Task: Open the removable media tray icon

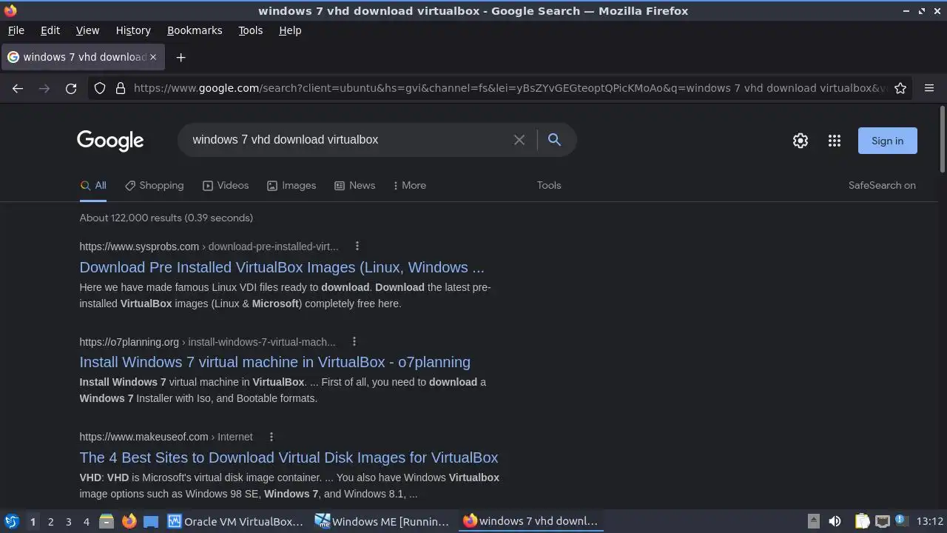Action: tap(813, 521)
